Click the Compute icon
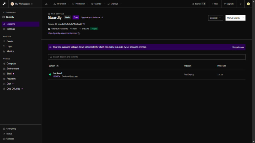This screenshot has height=143, width=255. 4,64
